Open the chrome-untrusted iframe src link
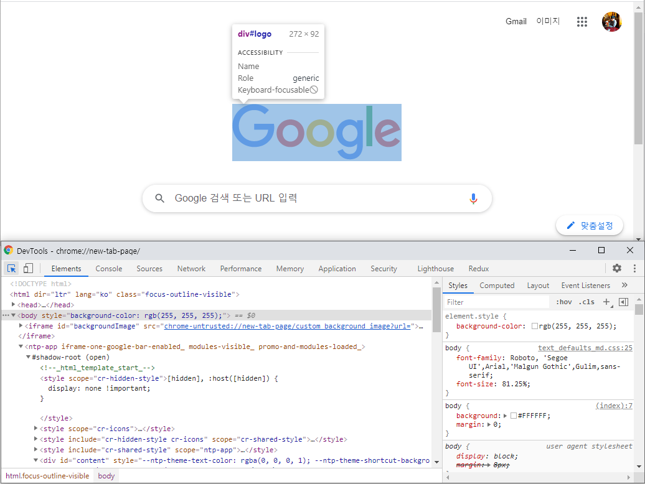The width and height of the screenshot is (645, 484). click(288, 326)
